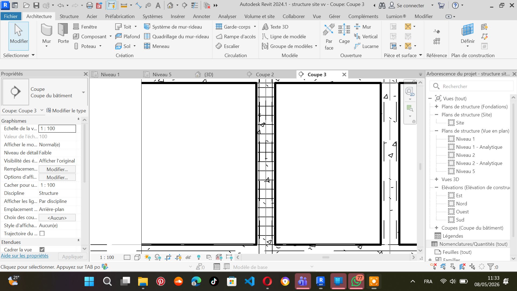
Task: Toggle the Cadrer la vue checkbox
Action: 42,250
